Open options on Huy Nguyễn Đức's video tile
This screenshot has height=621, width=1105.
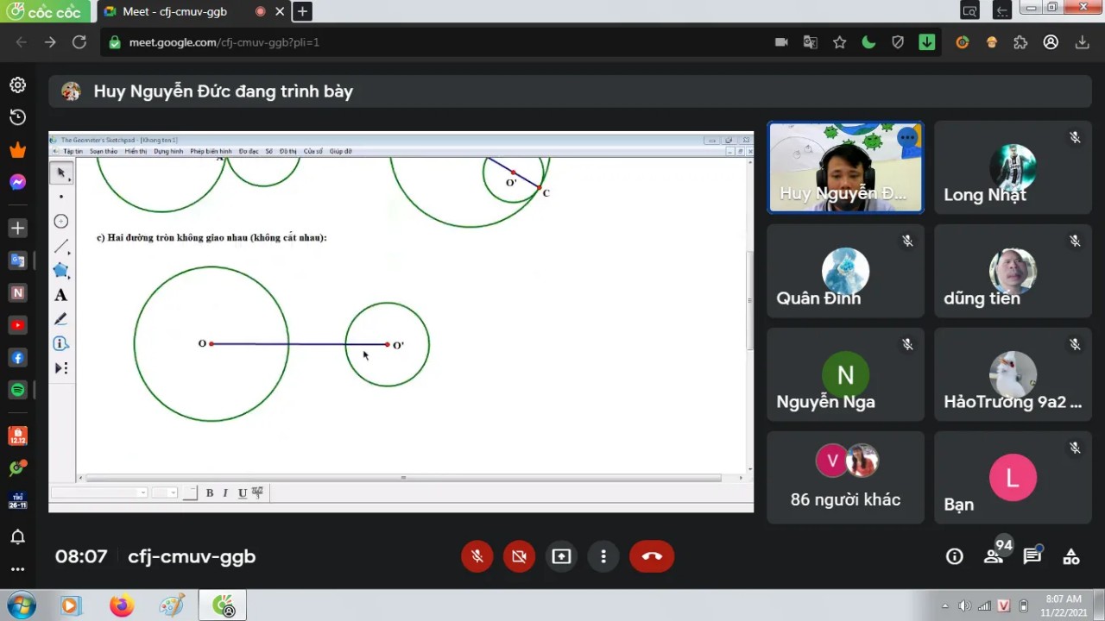pyautogui.click(x=906, y=137)
